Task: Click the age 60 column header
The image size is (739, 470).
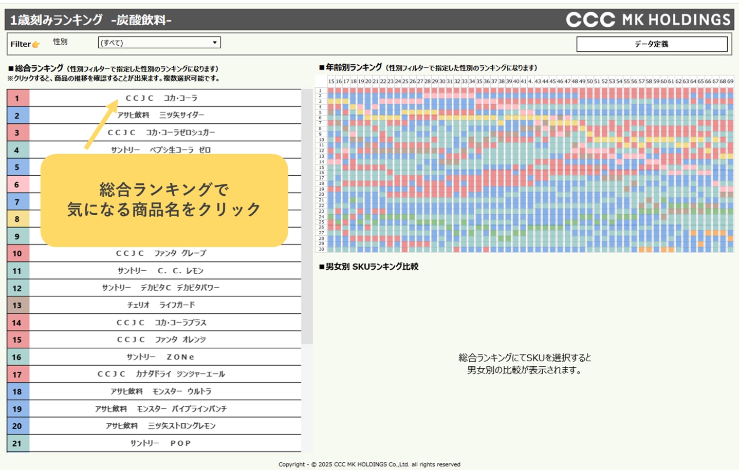Action: (664, 81)
